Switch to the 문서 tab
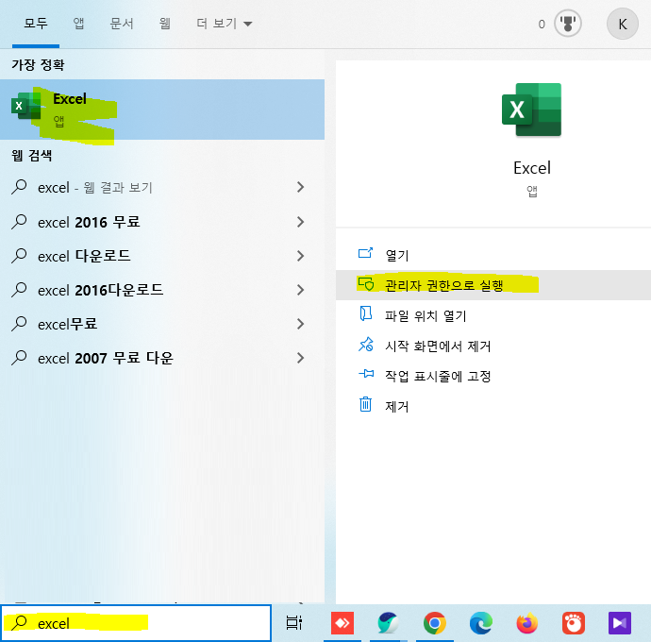Viewport: 651px width, 642px height. click(x=121, y=24)
